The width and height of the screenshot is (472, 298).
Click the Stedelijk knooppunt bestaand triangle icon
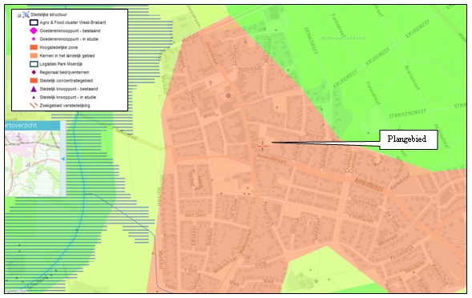[x=34, y=89]
